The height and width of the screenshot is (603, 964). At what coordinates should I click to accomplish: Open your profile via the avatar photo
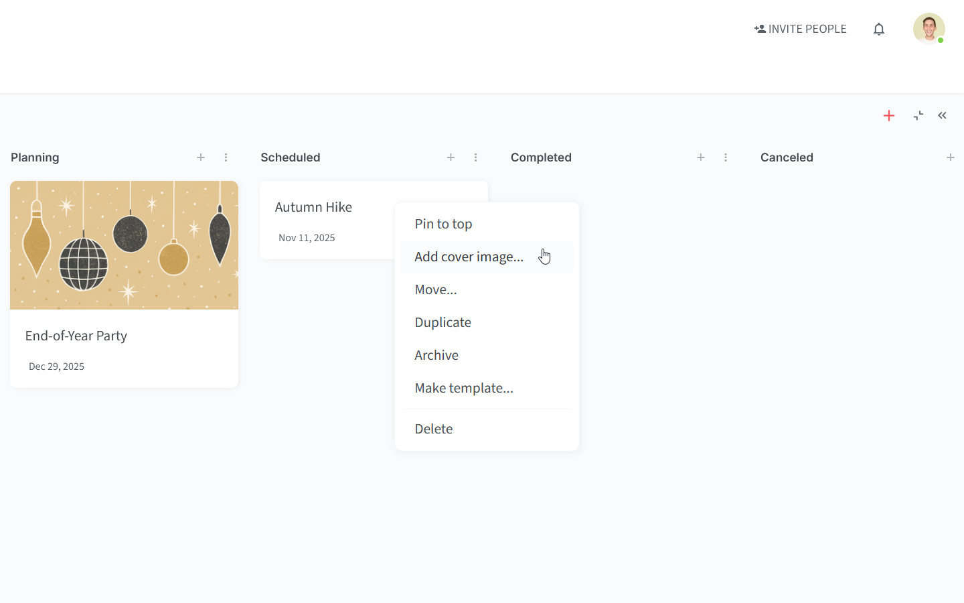[x=929, y=28]
